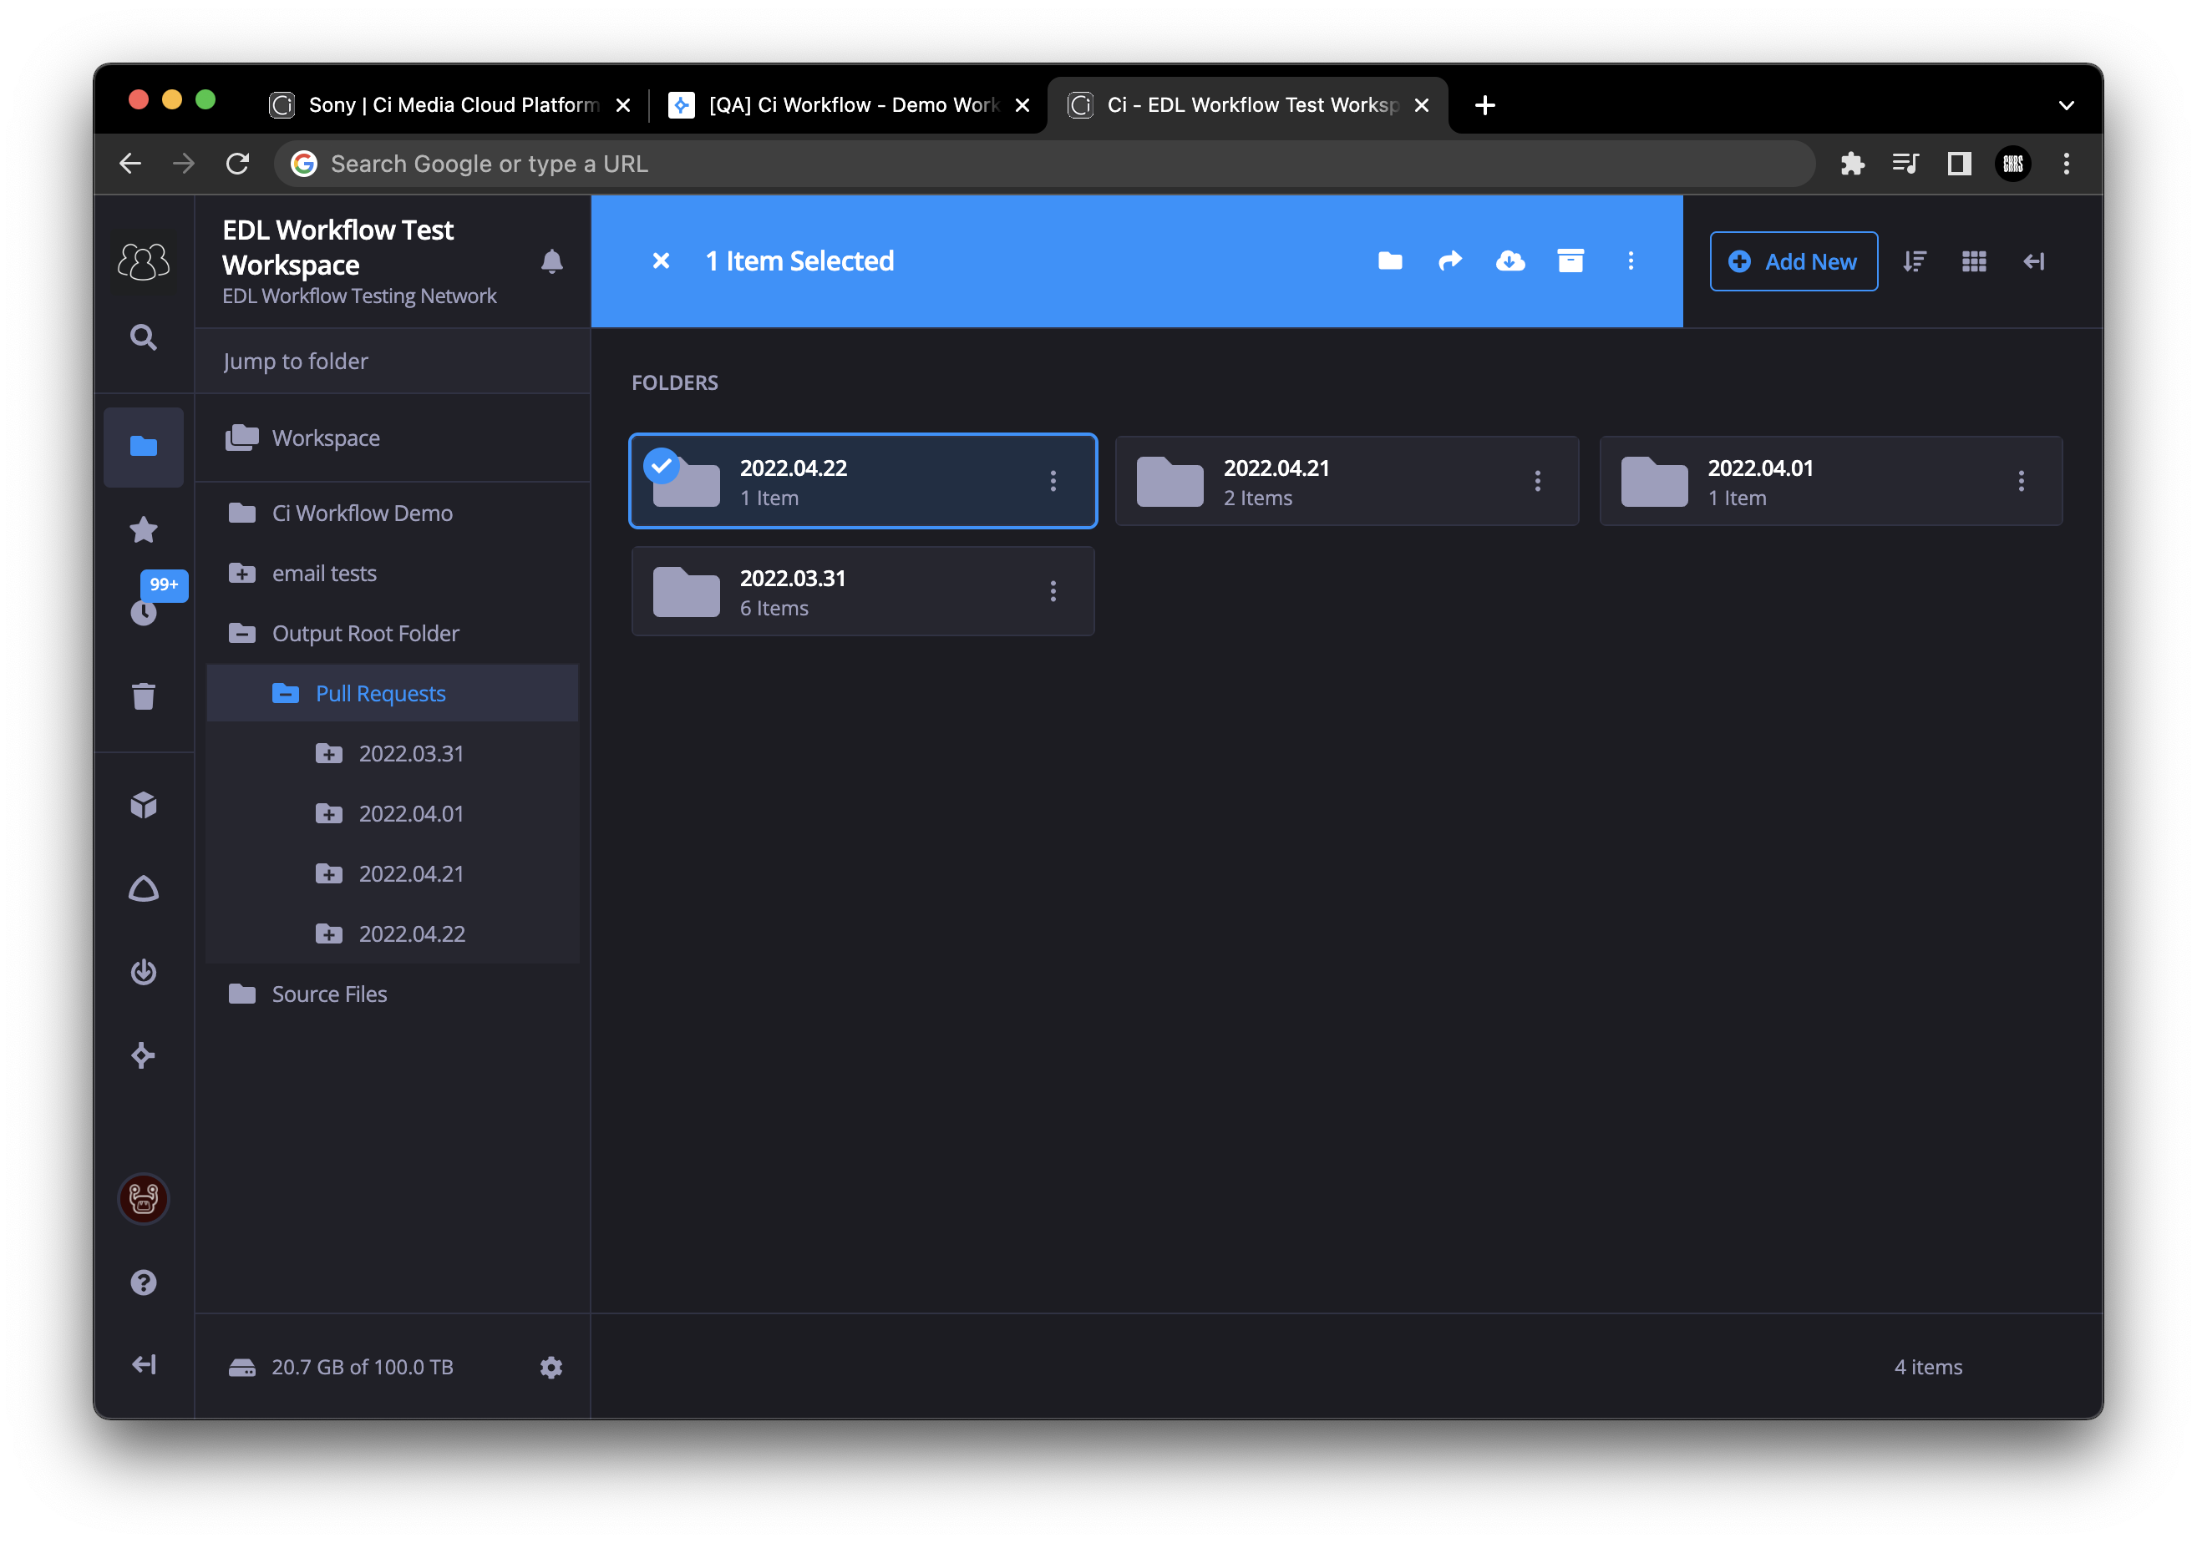This screenshot has height=1543, width=2197.
Task: Open the rounded triangle icon in sidebar
Action: click(x=144, y=888)
